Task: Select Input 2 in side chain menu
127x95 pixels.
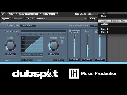Action: [112, 32]
